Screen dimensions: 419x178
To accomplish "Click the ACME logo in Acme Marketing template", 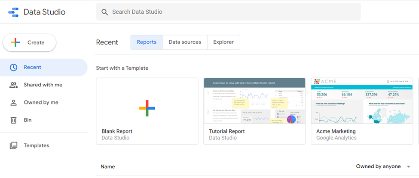I will click(325, 81).
